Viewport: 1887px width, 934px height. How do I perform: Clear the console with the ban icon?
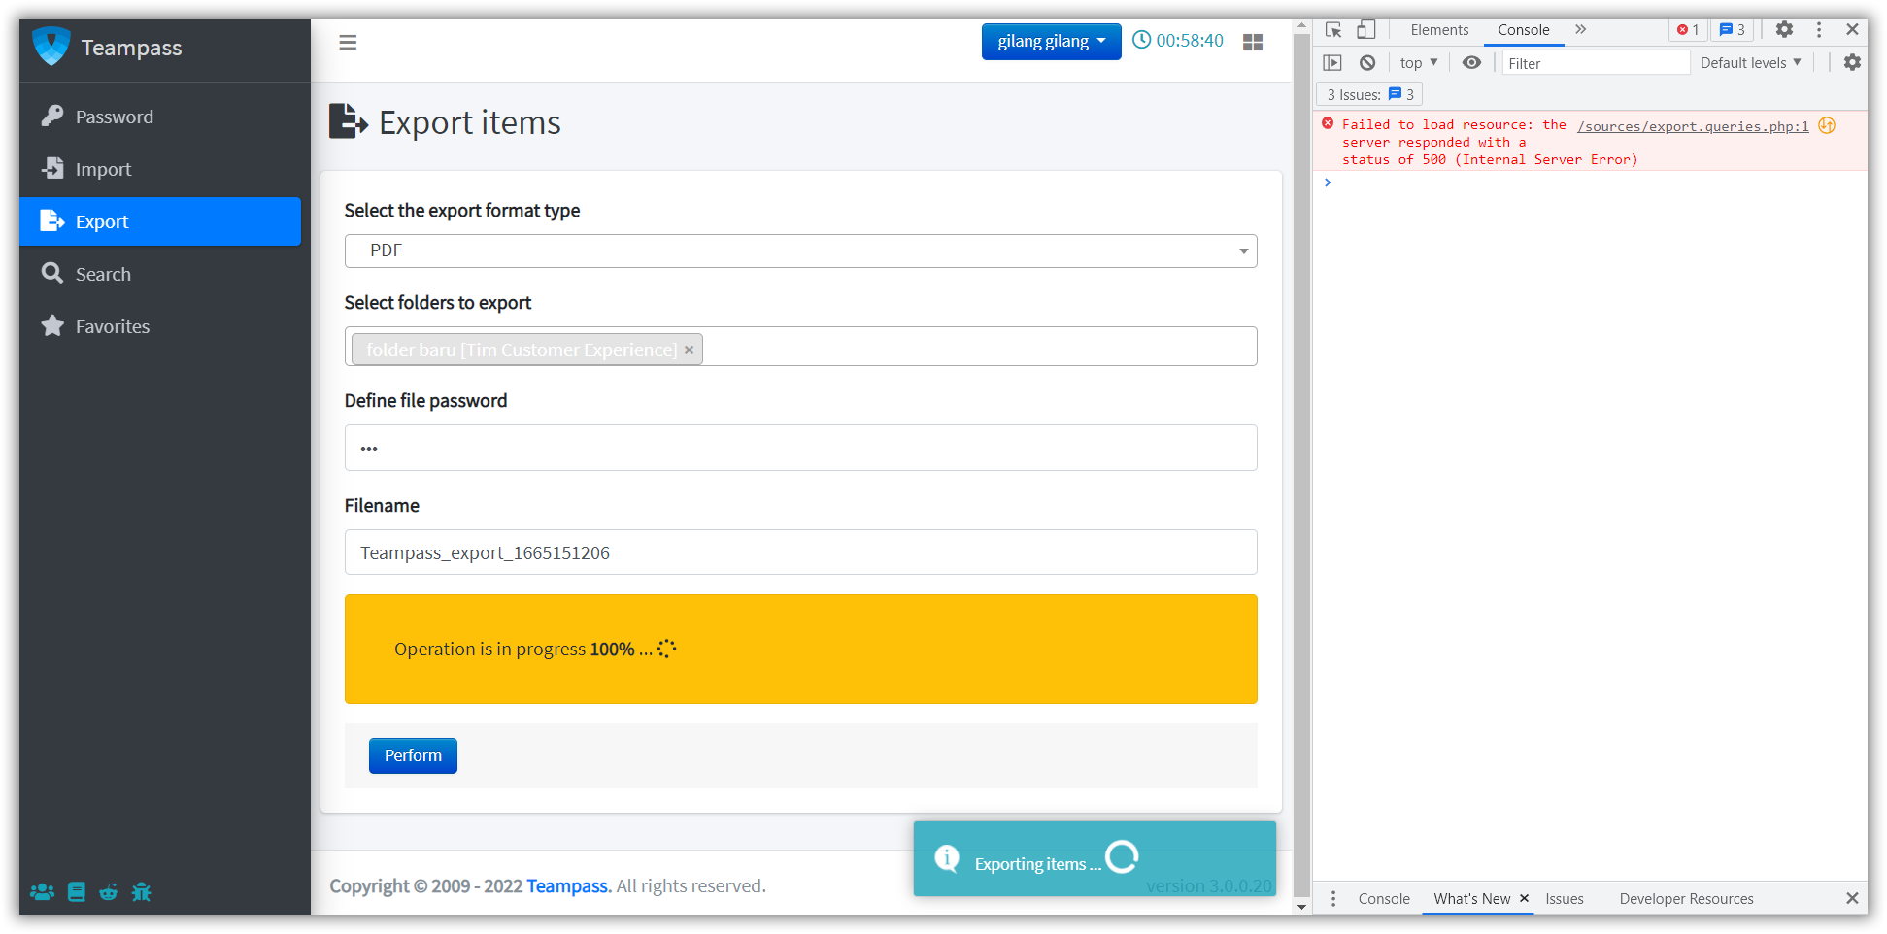(1367, 62)
